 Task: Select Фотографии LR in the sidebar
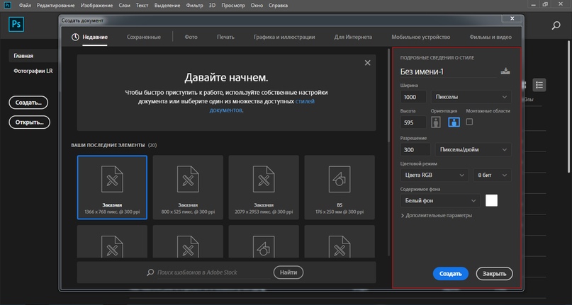click(x=33, y=71)
